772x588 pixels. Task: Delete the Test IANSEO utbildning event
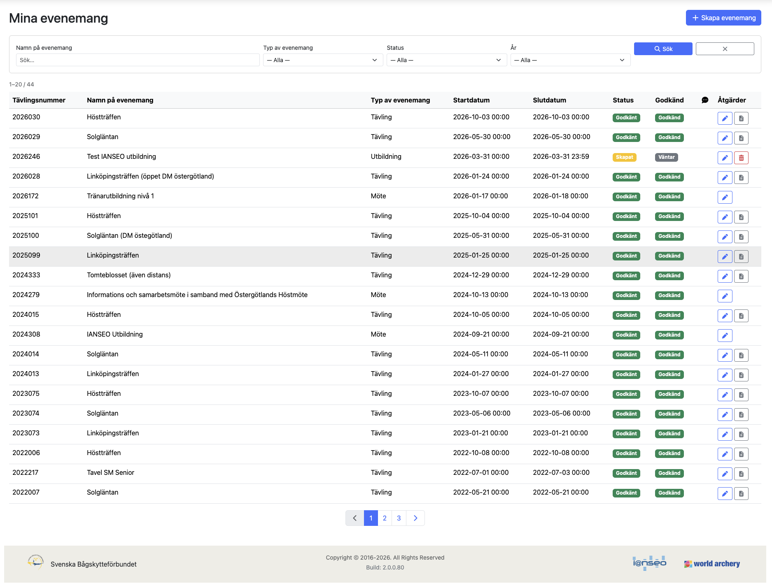741,158
